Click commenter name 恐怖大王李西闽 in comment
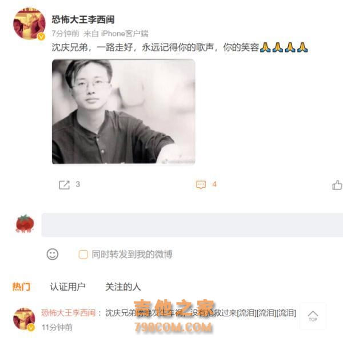Image resolution: width=343 pixels, height=338 pixels. 69,313
